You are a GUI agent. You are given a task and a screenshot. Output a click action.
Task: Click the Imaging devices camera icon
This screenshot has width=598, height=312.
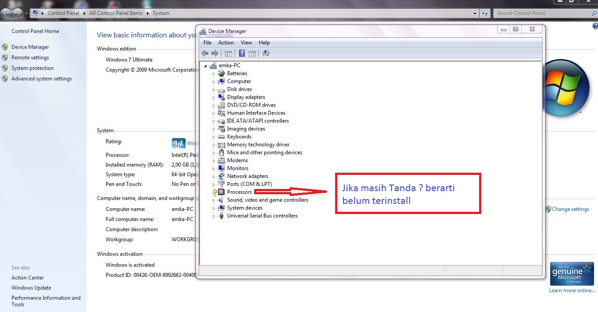(221, 129)
